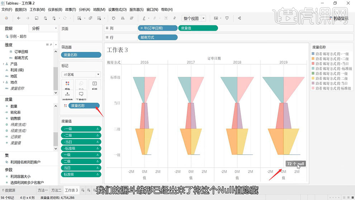This screenshot has height=200, width=355.
Task: Click the Highlight pen icon
Action: [144, 18]
